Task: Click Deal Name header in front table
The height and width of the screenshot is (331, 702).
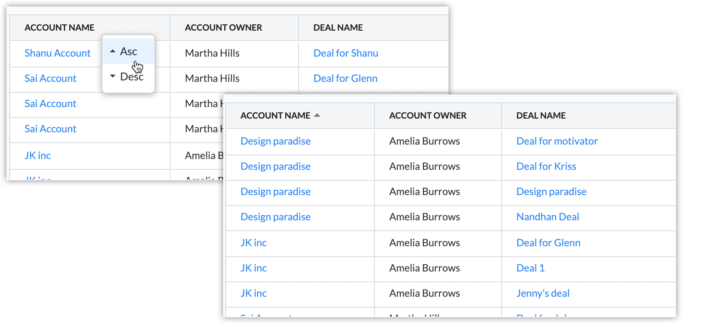Action: (x=541, y=116)
